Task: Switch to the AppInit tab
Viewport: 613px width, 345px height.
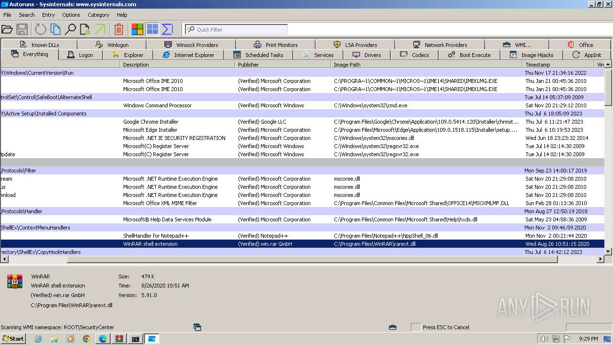Action: click(587, 55)
